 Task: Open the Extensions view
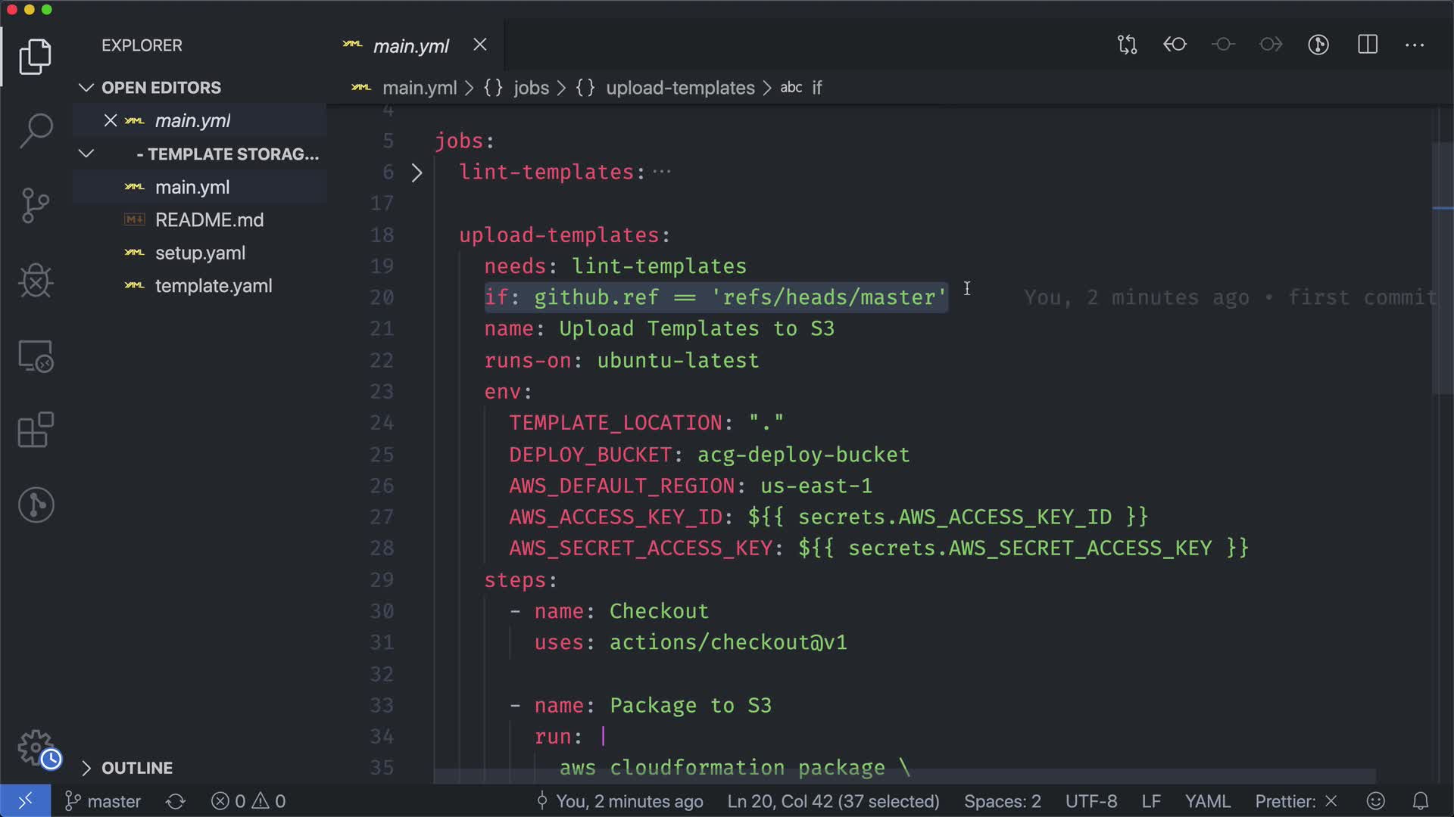(36, 430)
